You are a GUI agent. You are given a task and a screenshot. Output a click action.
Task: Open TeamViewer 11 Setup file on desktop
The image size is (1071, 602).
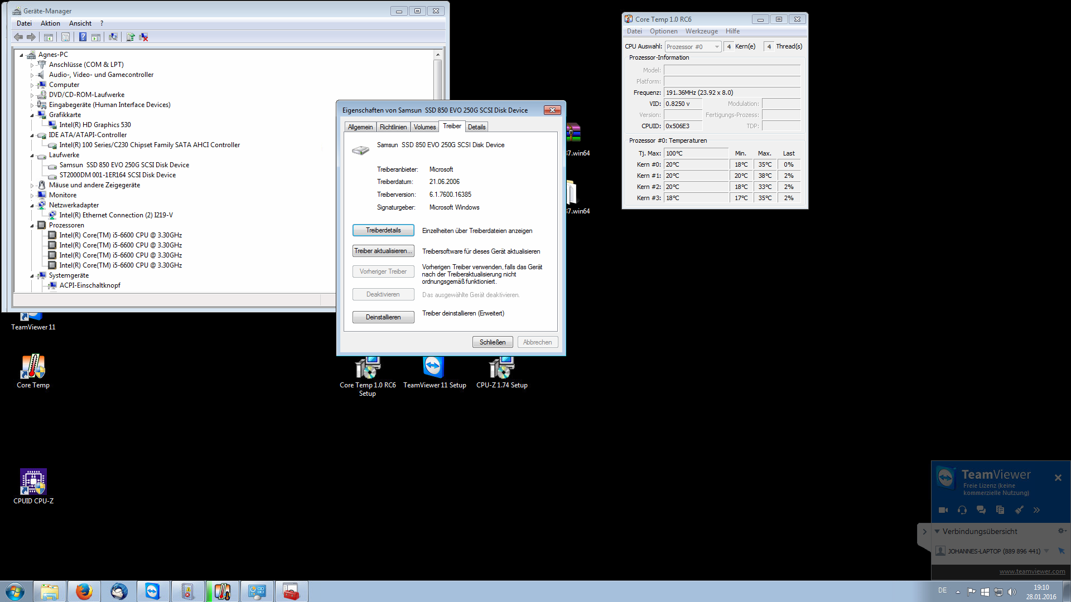pyautogui.click(x=435, y=373)
